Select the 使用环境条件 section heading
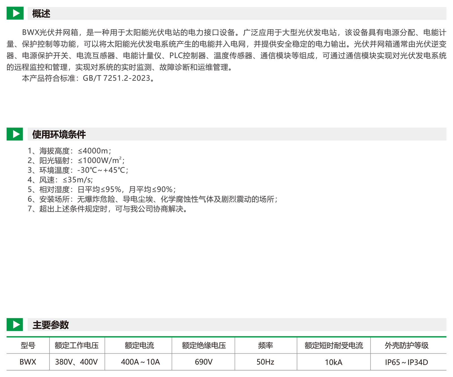Screen dimensions: 453x377 [59, 134]
